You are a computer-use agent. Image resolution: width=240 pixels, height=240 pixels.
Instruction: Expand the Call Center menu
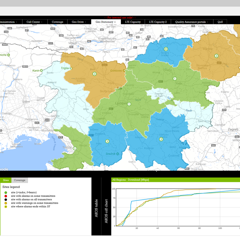[x=34, y=22]
